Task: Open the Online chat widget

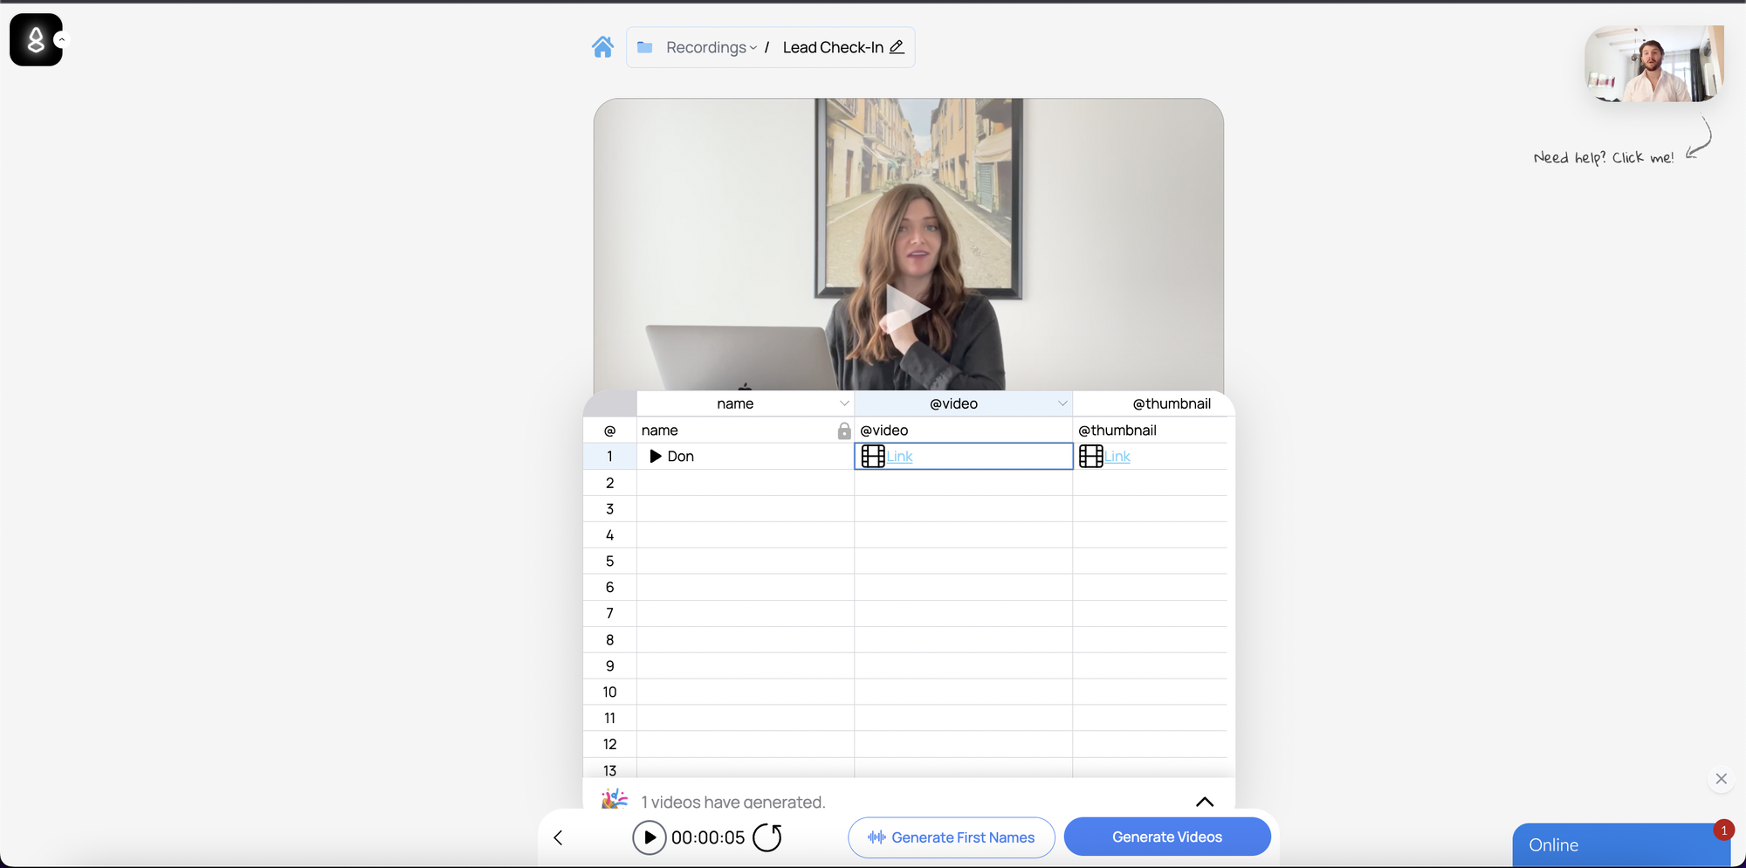Action: (1621, 844)
